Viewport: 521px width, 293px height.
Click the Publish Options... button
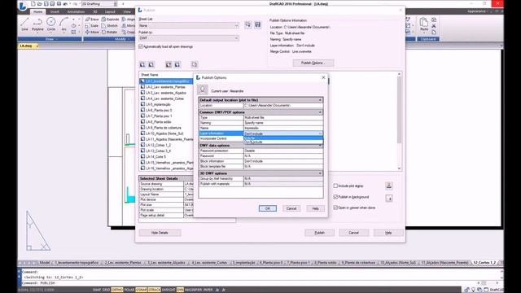point(313,63)
